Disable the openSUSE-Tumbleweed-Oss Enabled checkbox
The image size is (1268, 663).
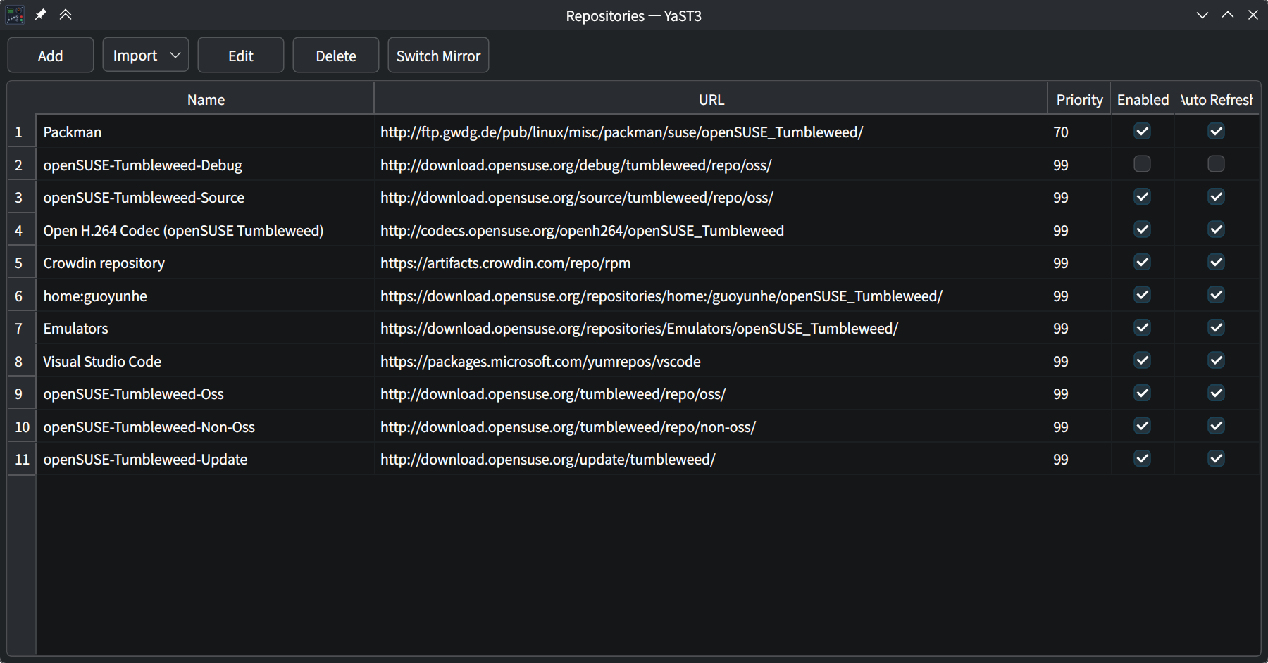click(1143, 393)
